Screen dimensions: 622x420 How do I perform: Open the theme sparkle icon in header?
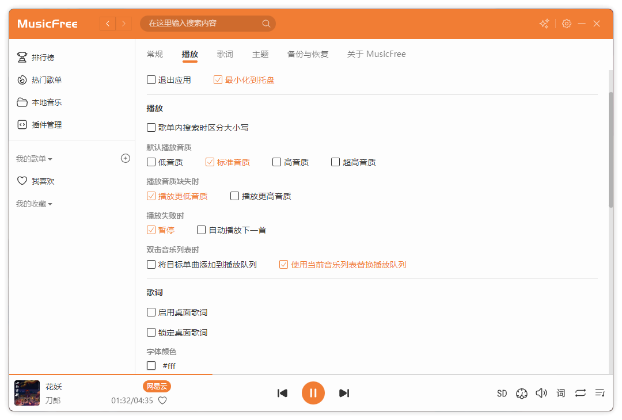[544, 24]
